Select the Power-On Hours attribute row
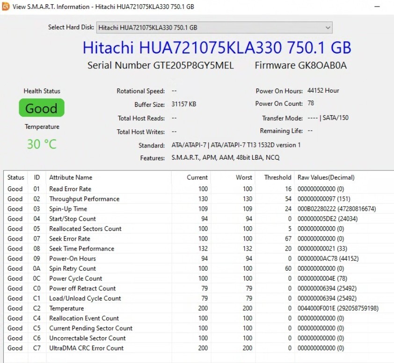 199,259
